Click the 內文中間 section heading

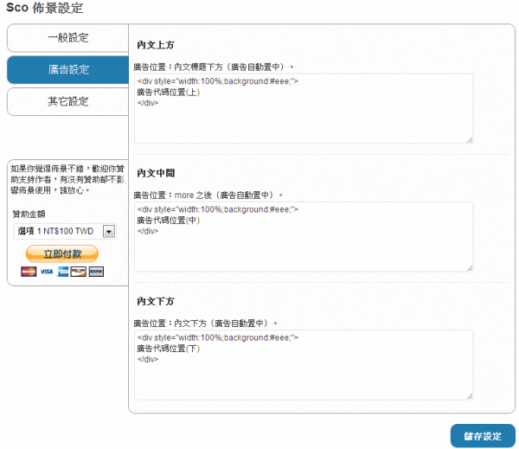pyautogui.click(x=156, y=173)
